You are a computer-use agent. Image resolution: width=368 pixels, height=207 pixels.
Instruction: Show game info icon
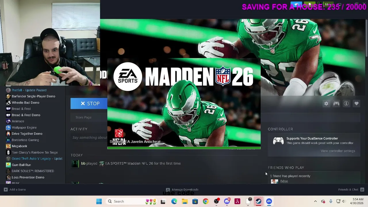[346, 103]
